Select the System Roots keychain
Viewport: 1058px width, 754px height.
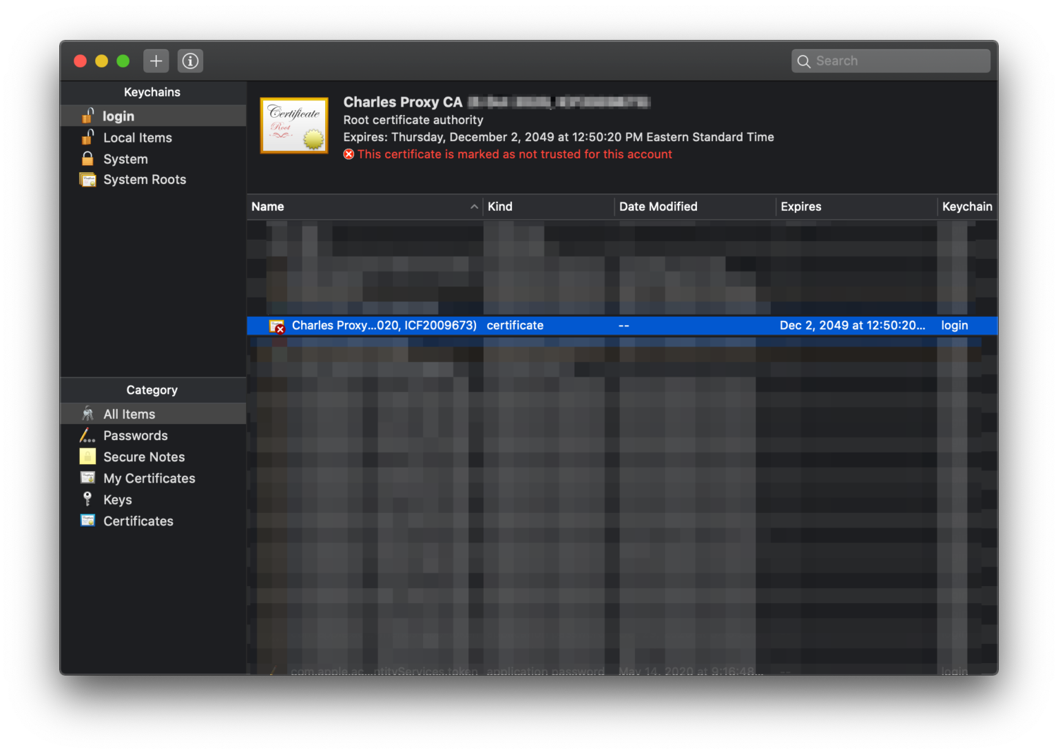pyautogui.click(x=153, y=180)
